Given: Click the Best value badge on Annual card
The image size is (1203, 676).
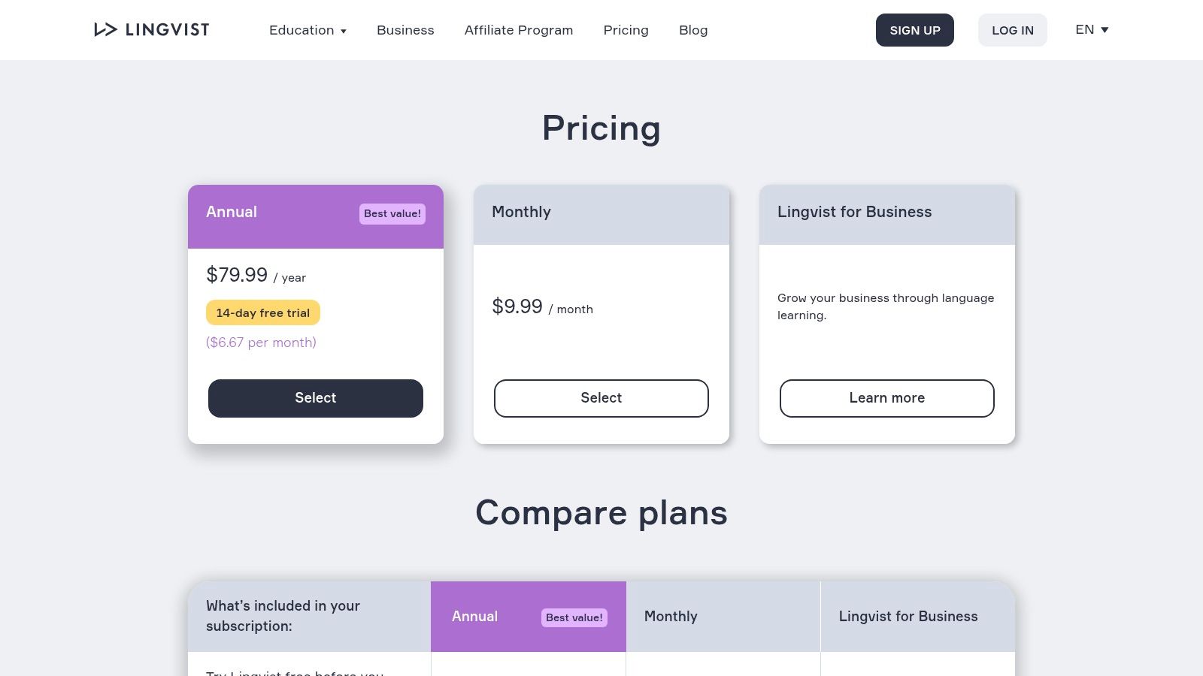Looking at the screenshot, I should (392, 213).
